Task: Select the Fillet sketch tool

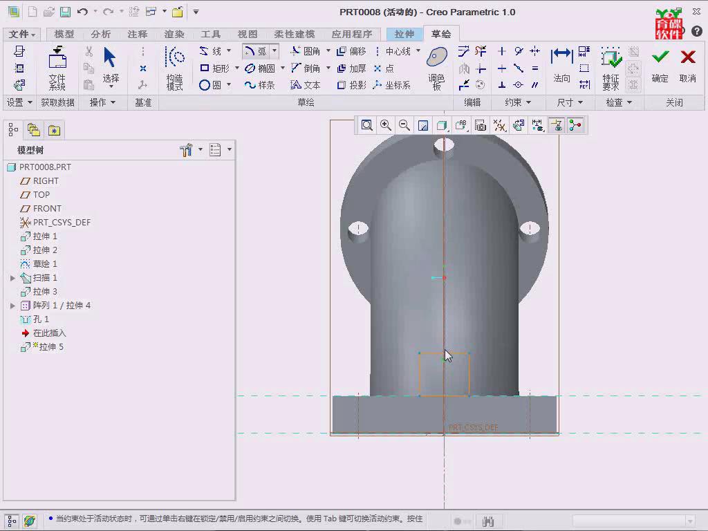Action: tap(306, 51)
